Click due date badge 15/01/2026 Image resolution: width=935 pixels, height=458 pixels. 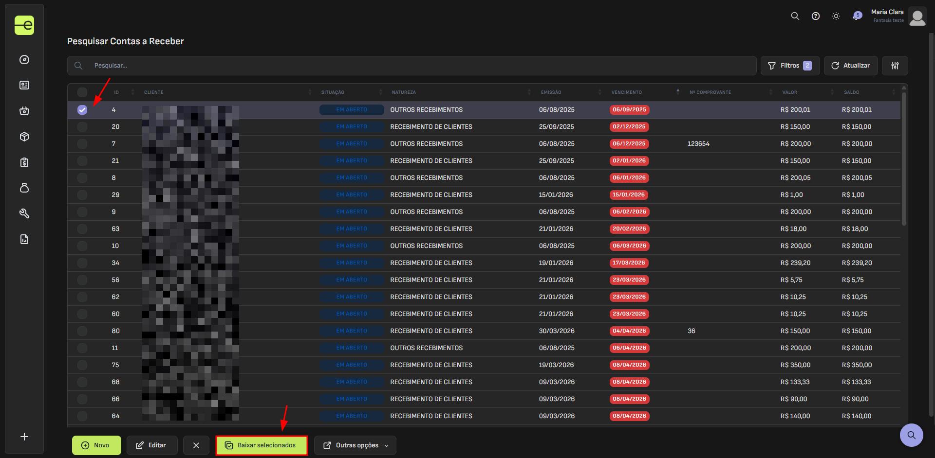tap(629, 195)
